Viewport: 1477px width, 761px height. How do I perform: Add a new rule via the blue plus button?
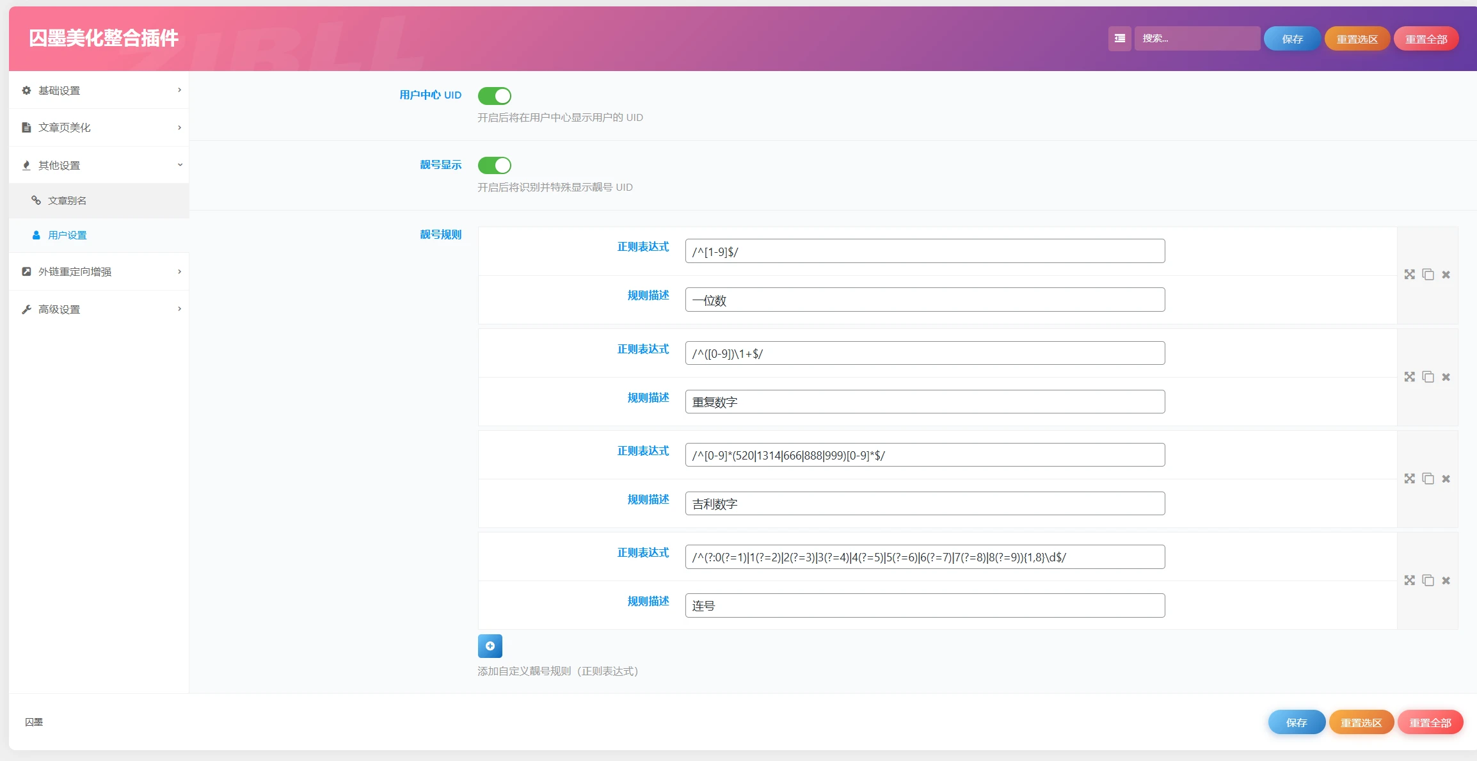point(490,646)
